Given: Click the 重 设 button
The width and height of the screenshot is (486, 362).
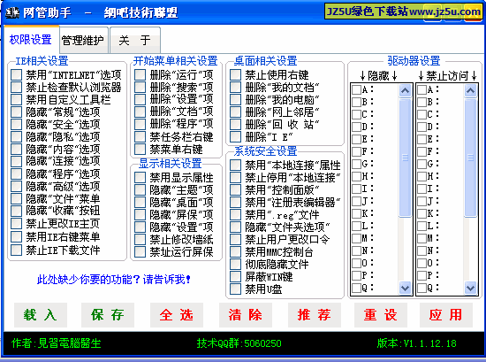Looking at the screenshot, I should (381, 315).
